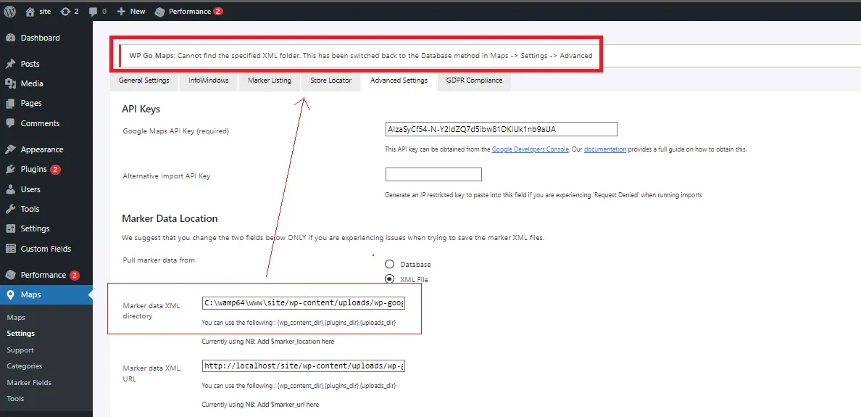Click 'Currently using NB: Add $marker_location here' text
The height and width of the screenshot is (417, 861).
(x=268, y=342)
